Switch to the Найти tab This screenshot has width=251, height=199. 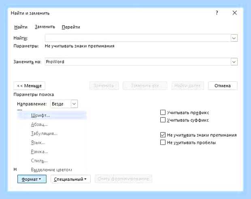(x=21, y=27)
